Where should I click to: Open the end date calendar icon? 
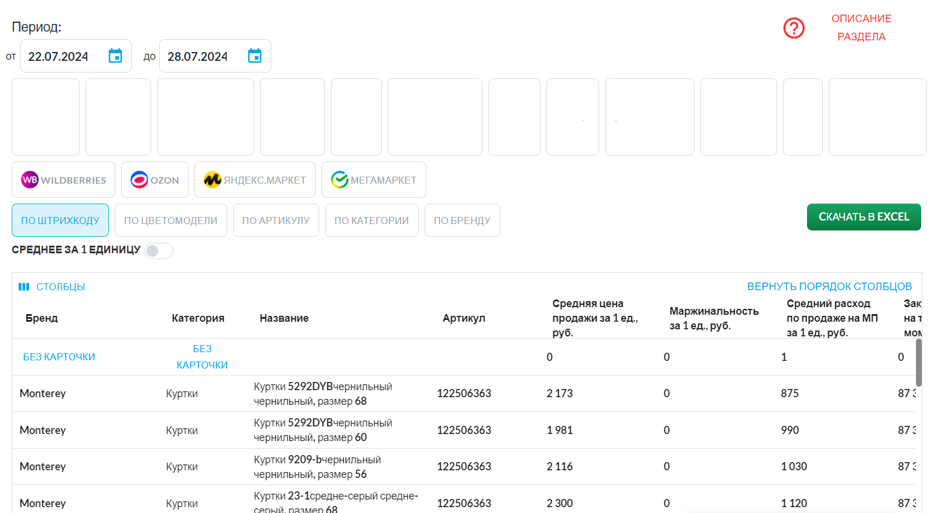255,56
